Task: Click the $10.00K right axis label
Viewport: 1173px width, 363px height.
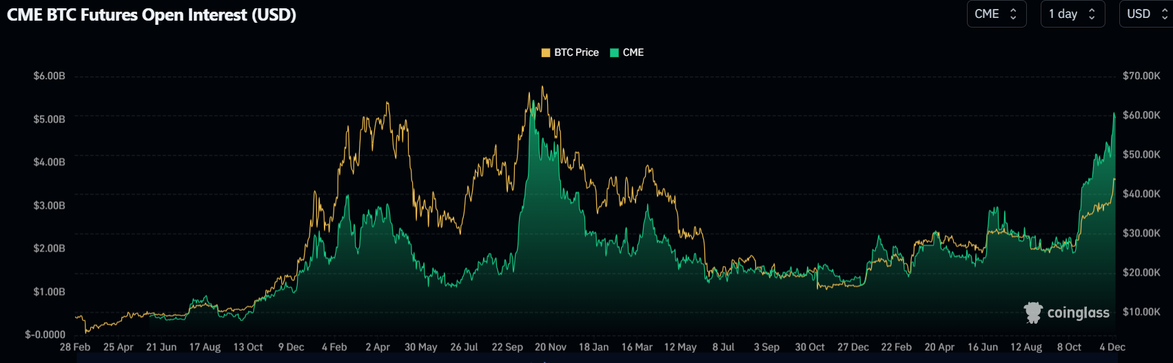Action: click(1141, 311)
